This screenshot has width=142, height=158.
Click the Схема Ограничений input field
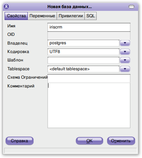click(89, 78)
